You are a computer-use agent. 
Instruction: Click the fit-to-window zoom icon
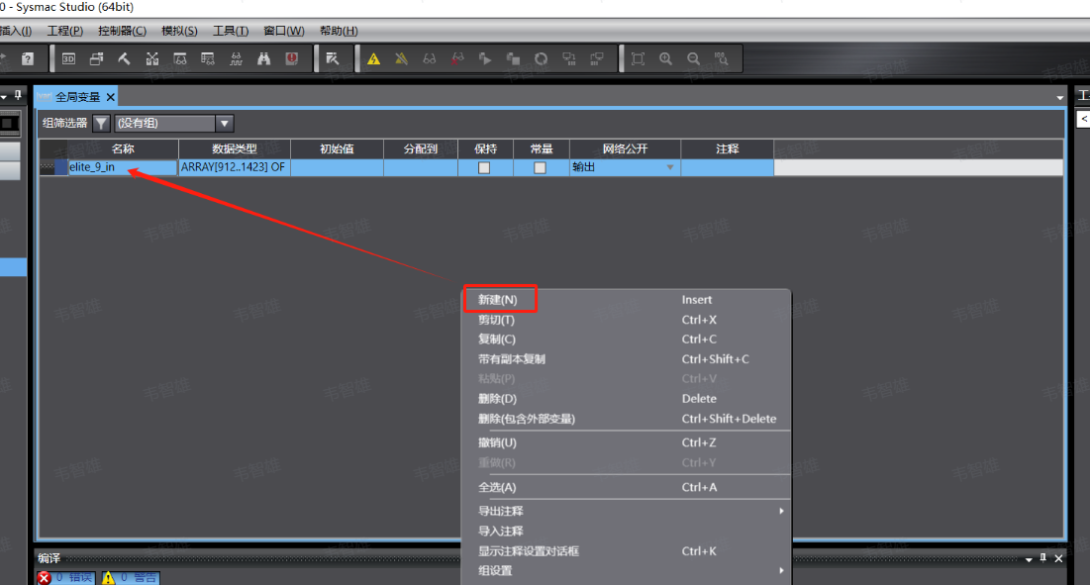638,59
